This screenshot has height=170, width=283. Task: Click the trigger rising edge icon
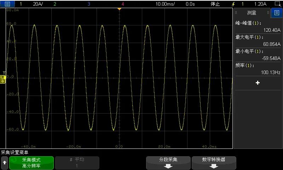pyautogui.click(x=233, y=4)
